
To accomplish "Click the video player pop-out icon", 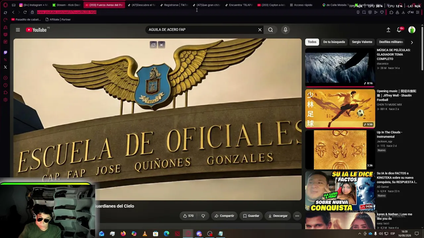I will pos(153,45).
